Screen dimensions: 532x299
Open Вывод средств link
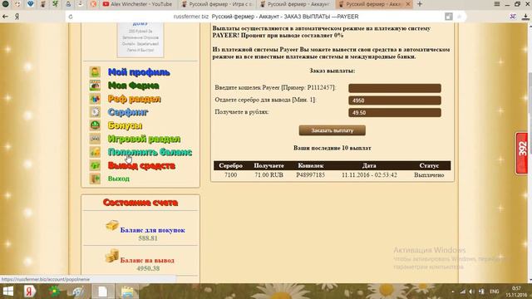click(x=141, y=165)
